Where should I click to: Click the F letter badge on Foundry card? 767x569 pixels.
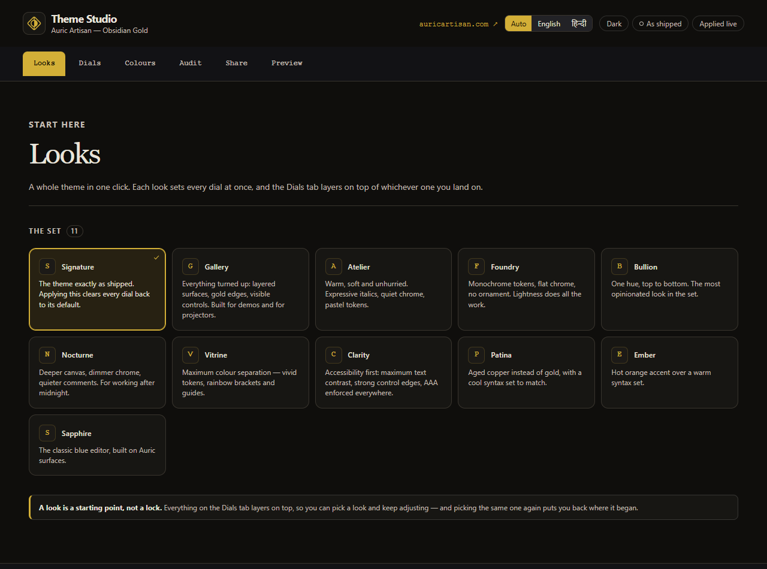[x=476, y=267]
